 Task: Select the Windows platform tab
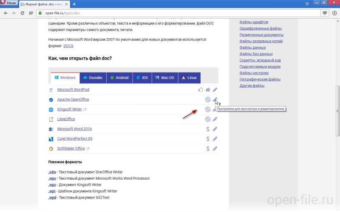(65, 78)
